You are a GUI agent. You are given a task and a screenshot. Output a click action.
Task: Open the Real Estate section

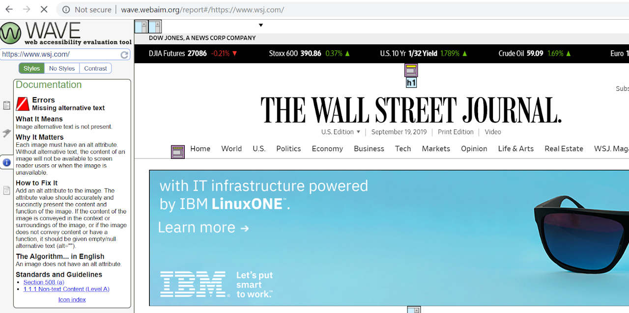564,149
